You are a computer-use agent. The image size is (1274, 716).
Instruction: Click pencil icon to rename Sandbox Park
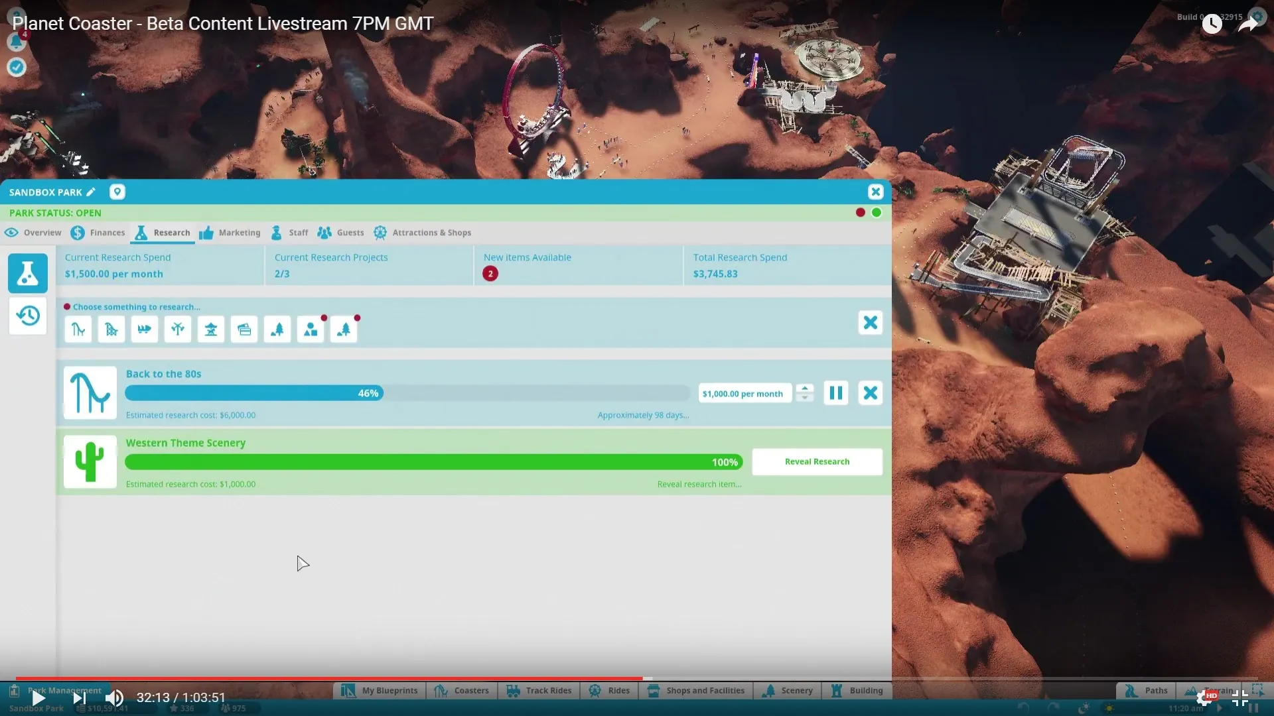click(91, 192)
